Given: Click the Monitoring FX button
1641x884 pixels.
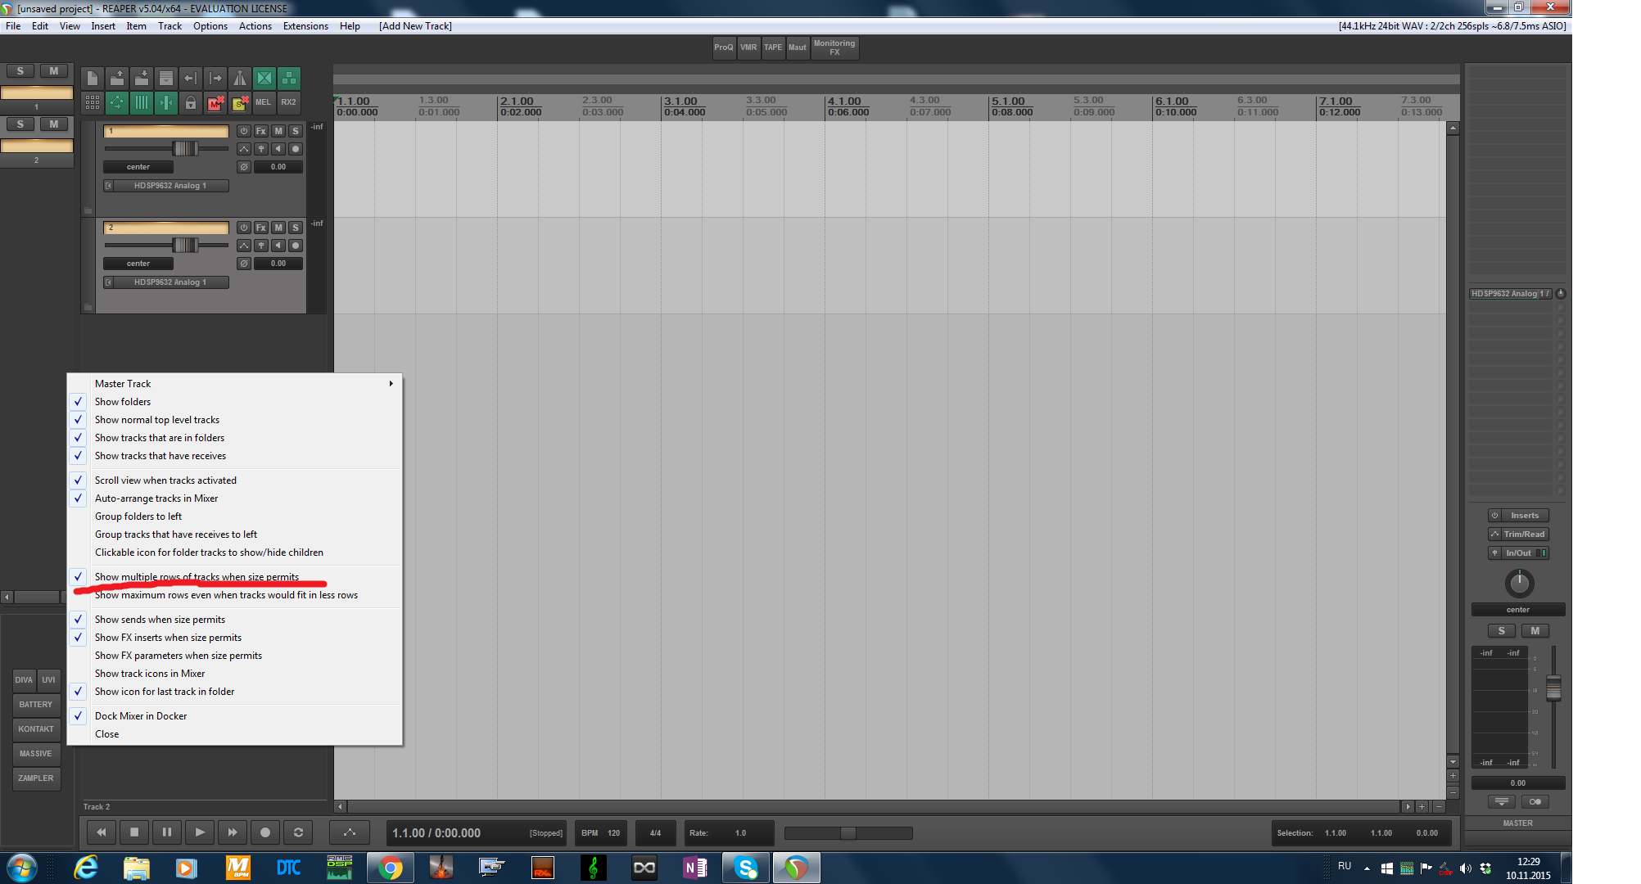Looking at the screenshot, I should point(834,47).
